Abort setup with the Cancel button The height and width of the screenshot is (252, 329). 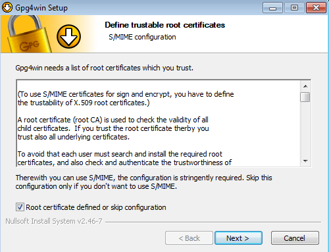(295, 238)
